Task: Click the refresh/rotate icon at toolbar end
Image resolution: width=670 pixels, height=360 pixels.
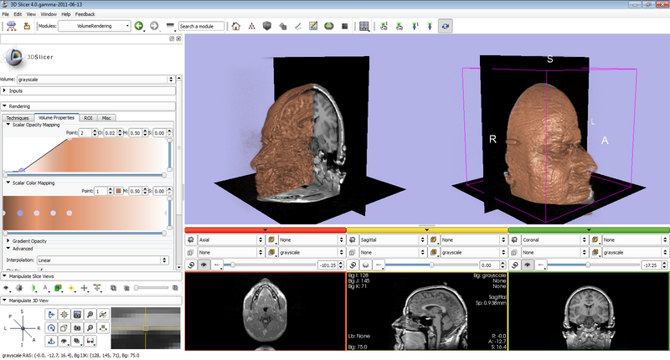Action: [x=446, y=26]
